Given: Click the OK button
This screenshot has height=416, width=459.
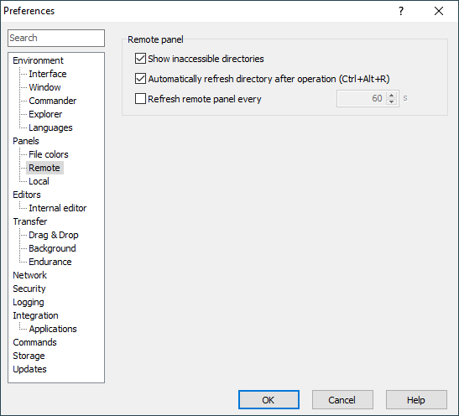Looking at the screenshot, I should pos(269,399).
